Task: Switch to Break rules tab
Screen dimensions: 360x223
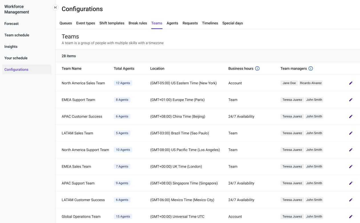Action: (x=138, y=23)
